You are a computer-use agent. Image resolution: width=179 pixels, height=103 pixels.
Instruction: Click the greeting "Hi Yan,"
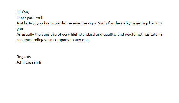click(23, 12)
